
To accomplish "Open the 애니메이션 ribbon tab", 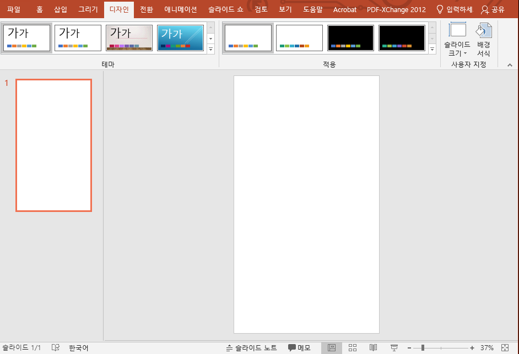I will [x=181, y=9].
